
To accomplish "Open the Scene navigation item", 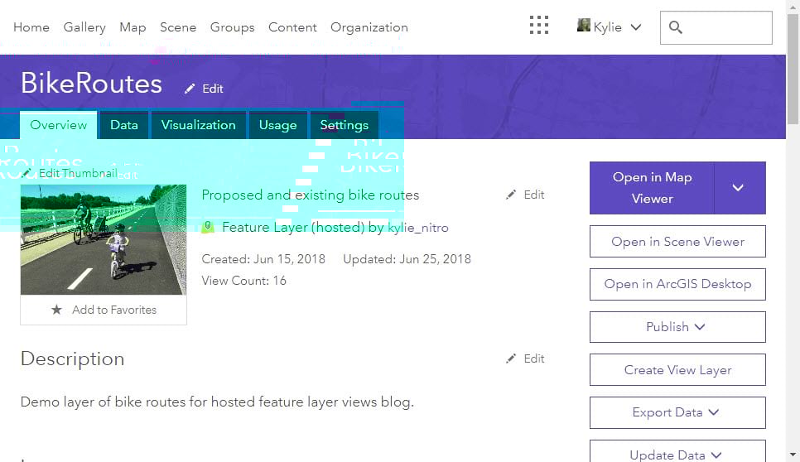I will point(178,27).
